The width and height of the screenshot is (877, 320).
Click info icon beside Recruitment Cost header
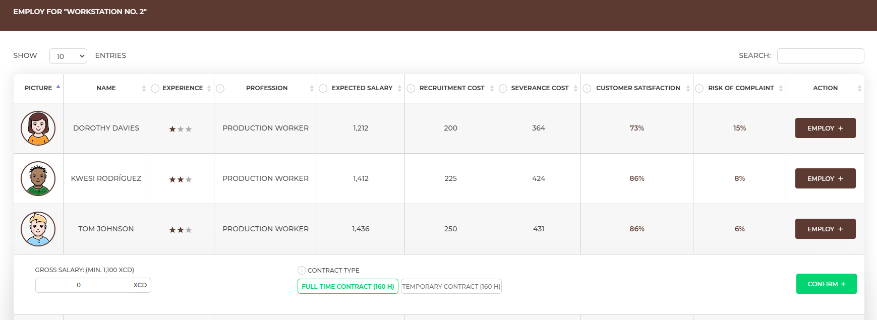coord(411,89)
